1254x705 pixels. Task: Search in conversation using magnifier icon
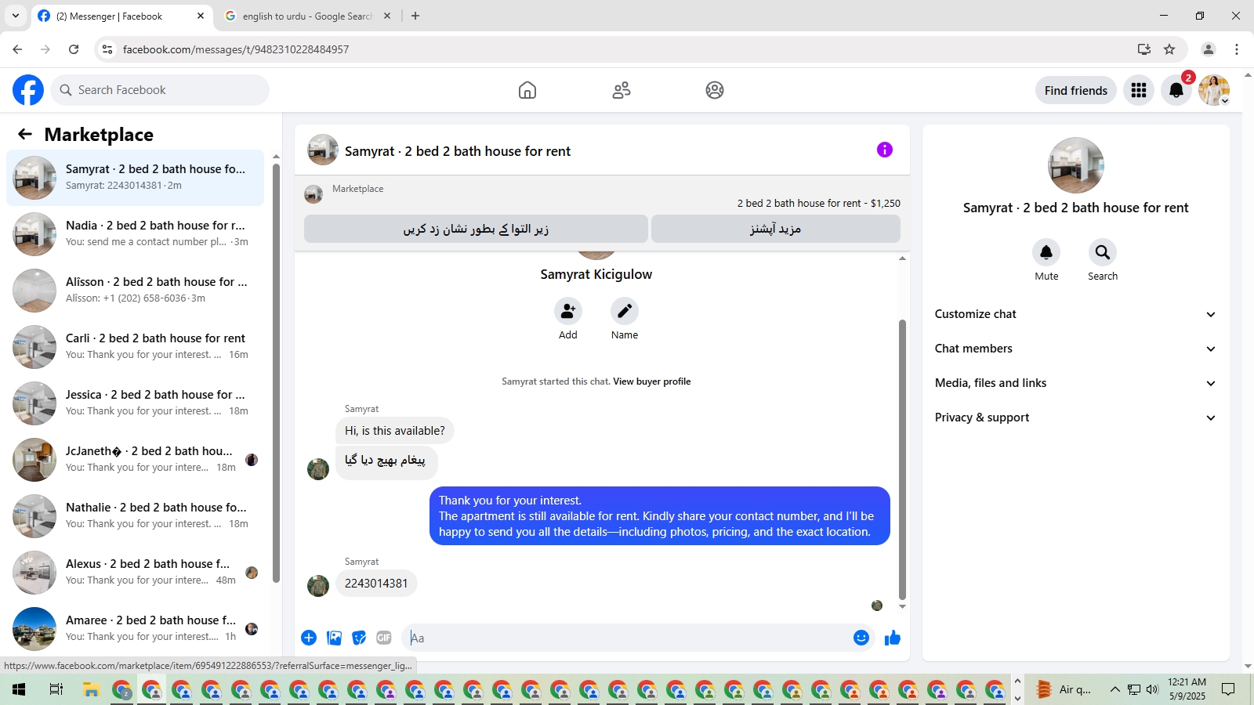pyautogui.click(x=1103, y=252)
